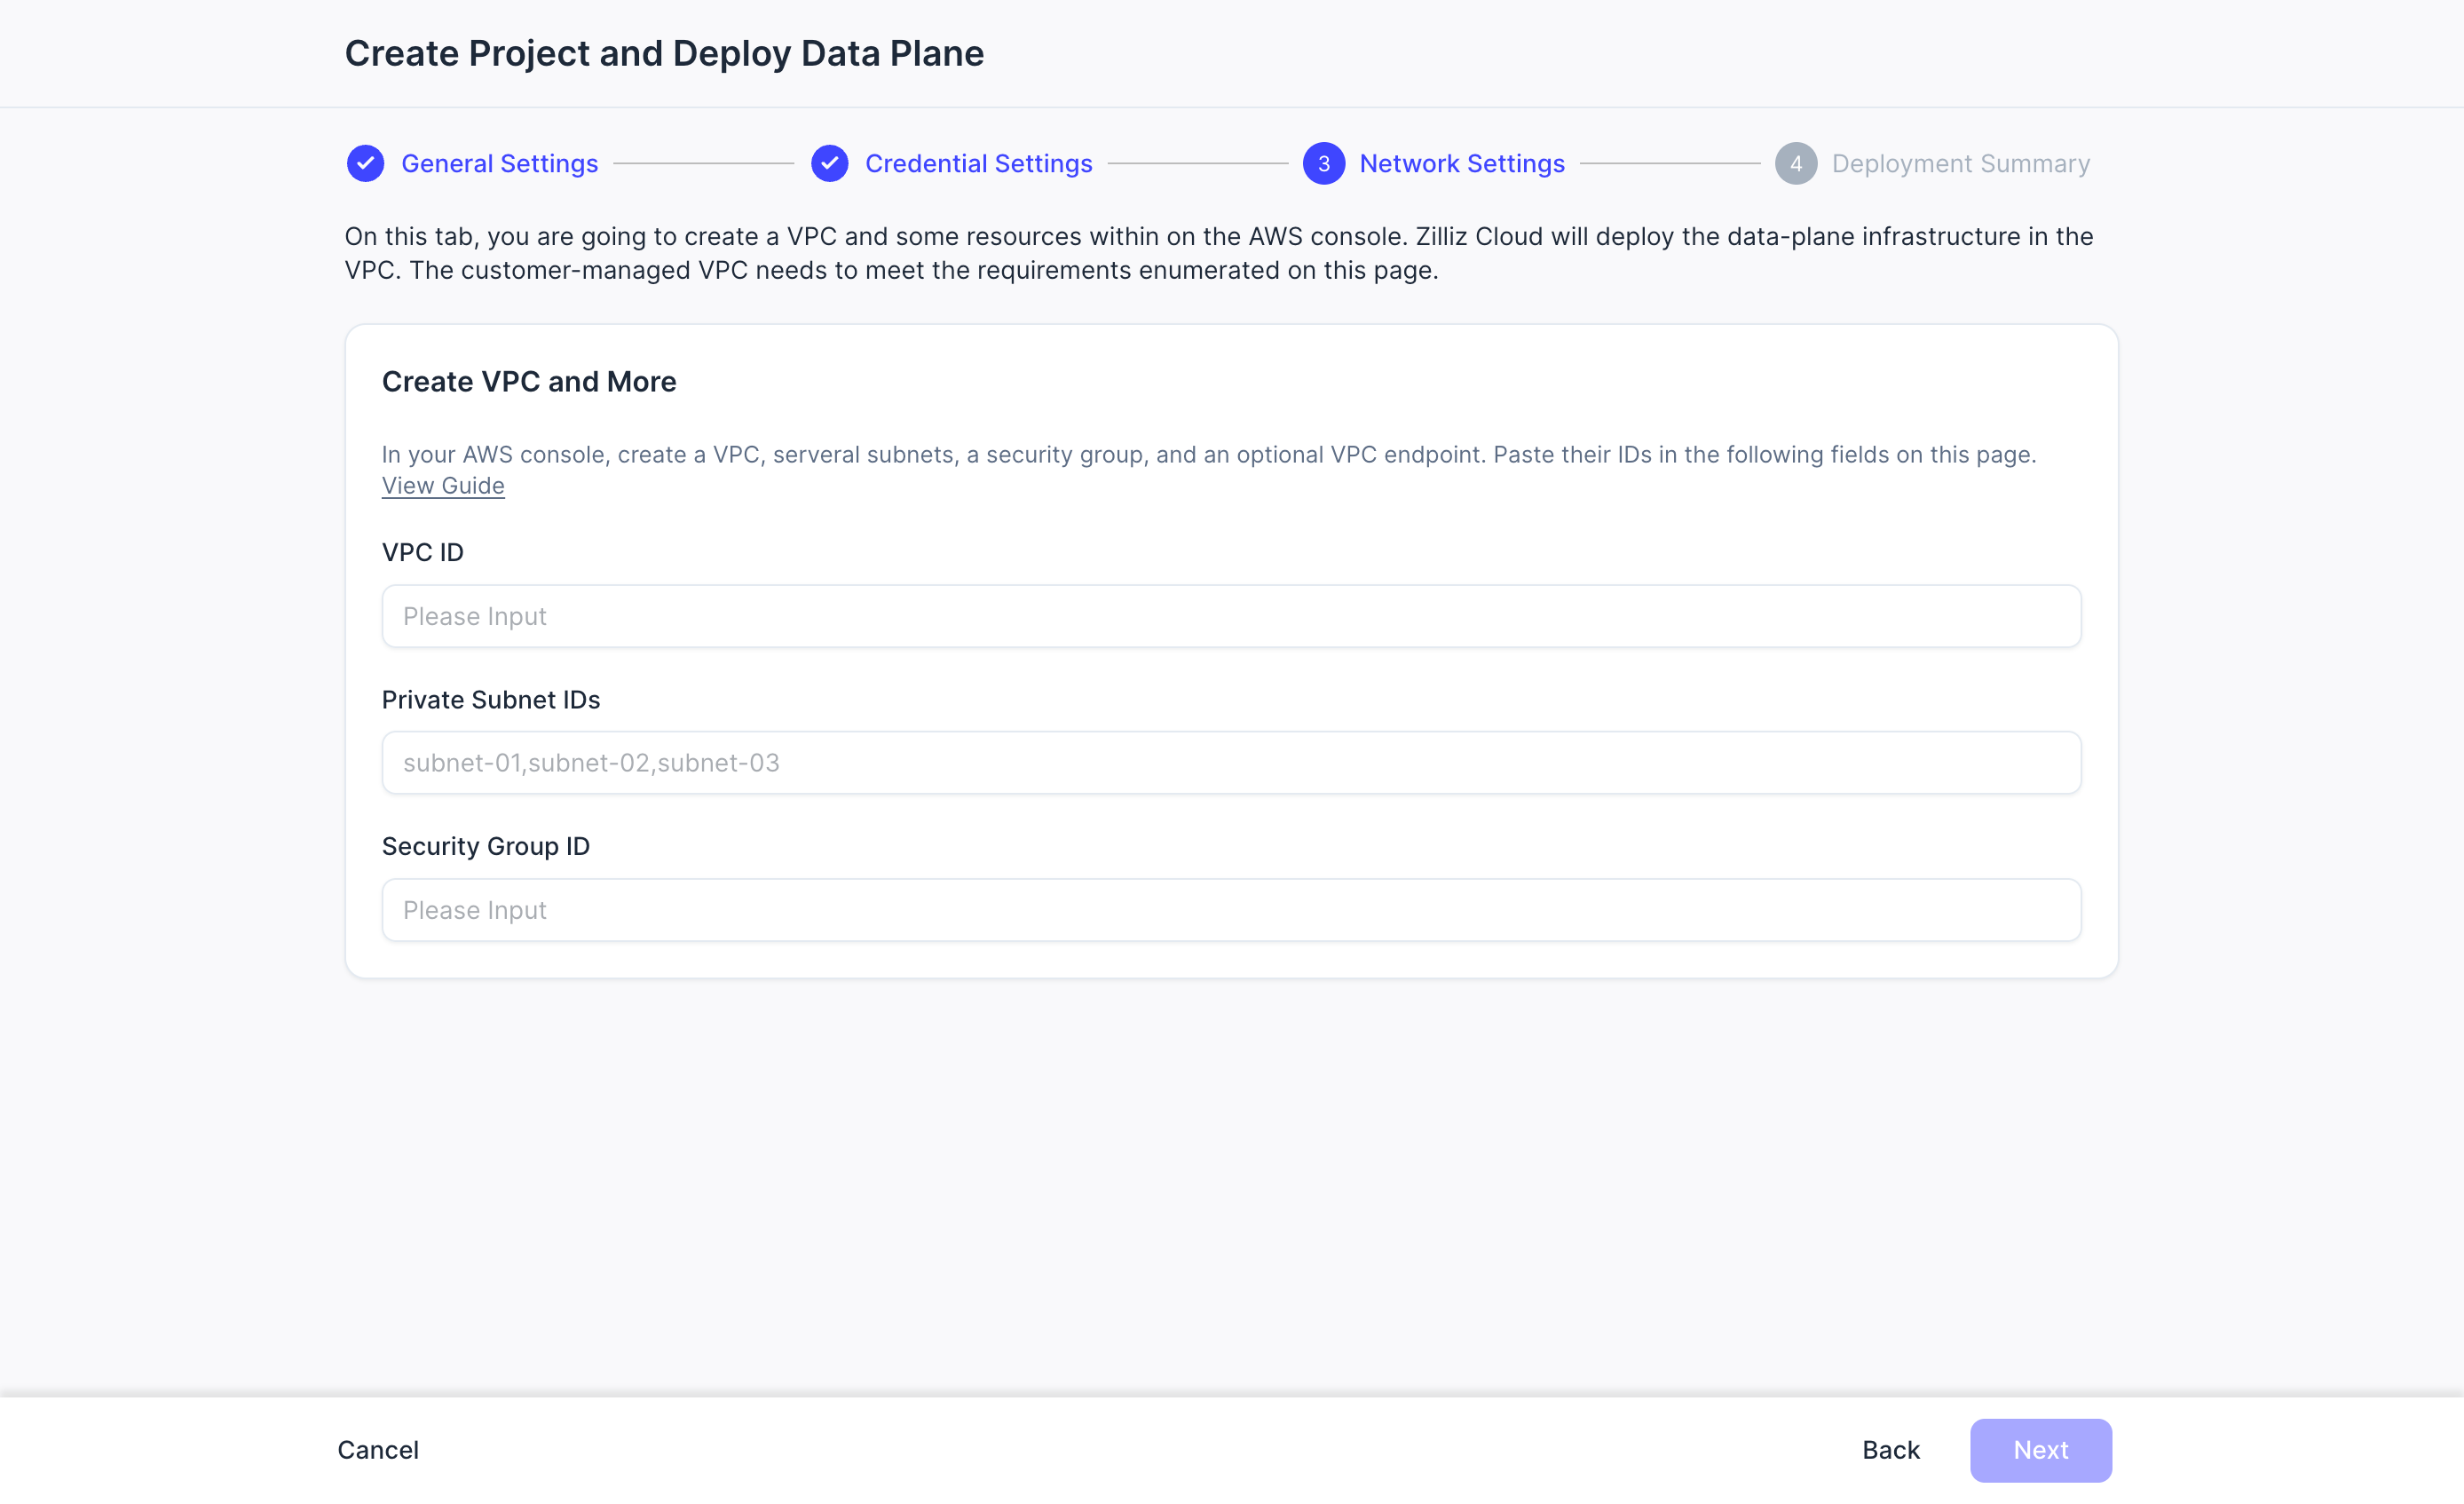Click the General Settings checkmark icon
This screenshot has width=2464, height=1504.
click(x=365, y=164)
